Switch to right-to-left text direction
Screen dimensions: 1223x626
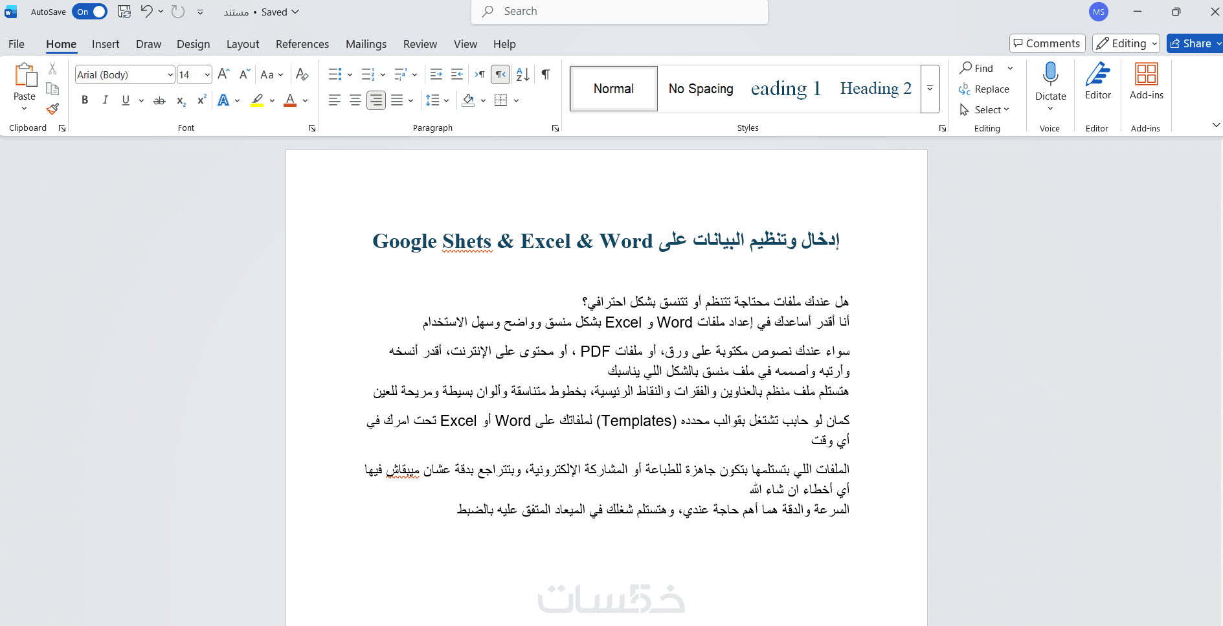tap(500, 74)
